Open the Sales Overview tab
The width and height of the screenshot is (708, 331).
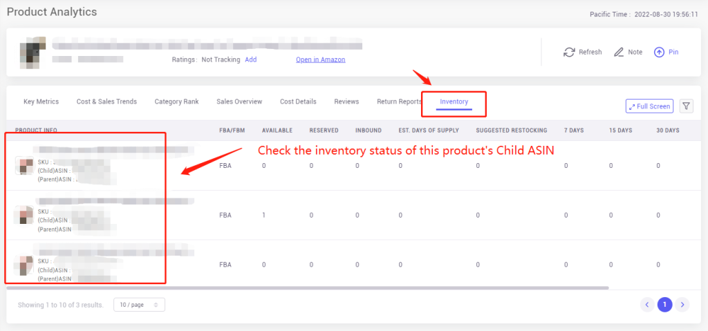(239, 102)
